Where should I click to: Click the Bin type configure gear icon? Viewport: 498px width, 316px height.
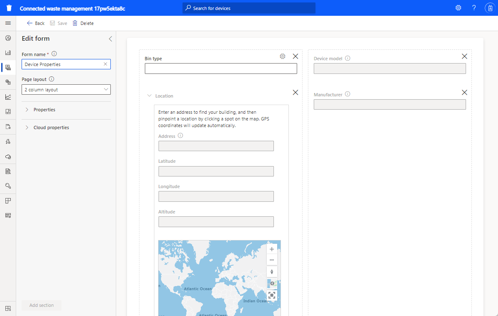click(x=283, y=56)
